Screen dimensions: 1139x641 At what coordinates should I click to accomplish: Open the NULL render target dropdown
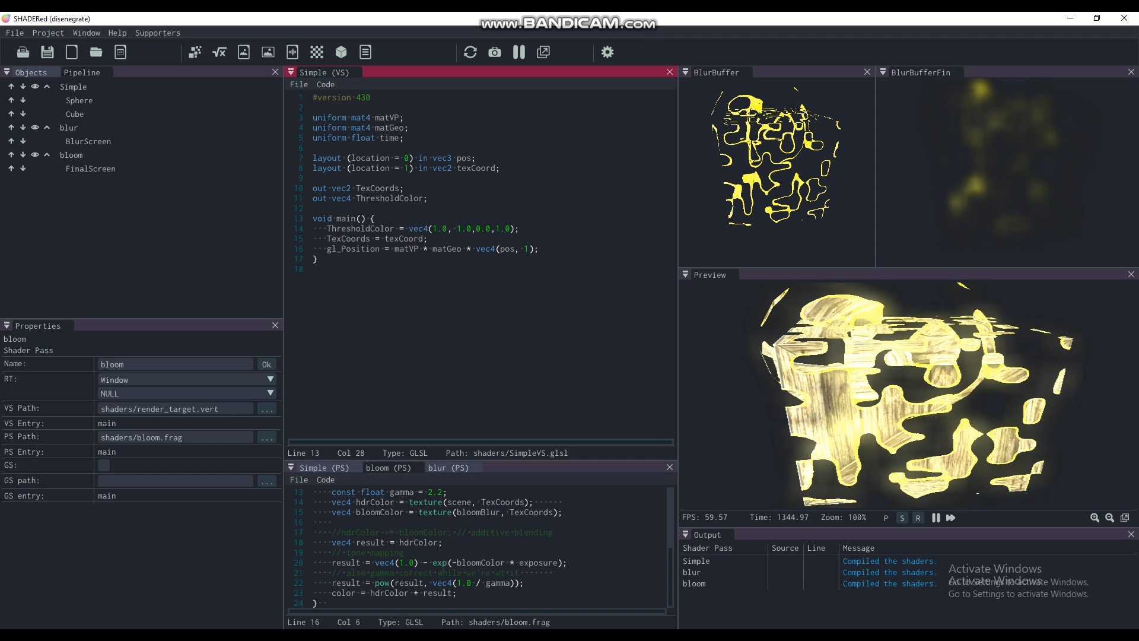[x=187, y=394]
